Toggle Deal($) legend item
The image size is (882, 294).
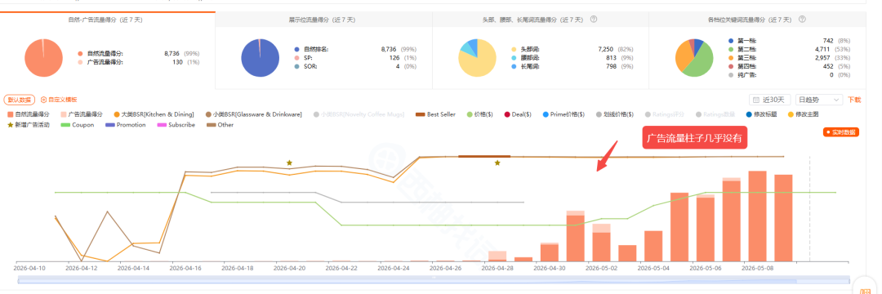(518, 114)
